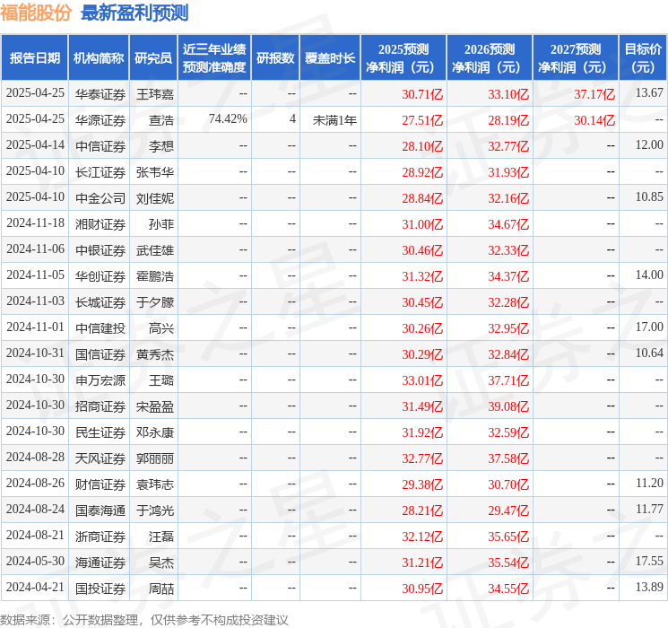Click target price 10.85
The image size is (668, 628).
649,196
